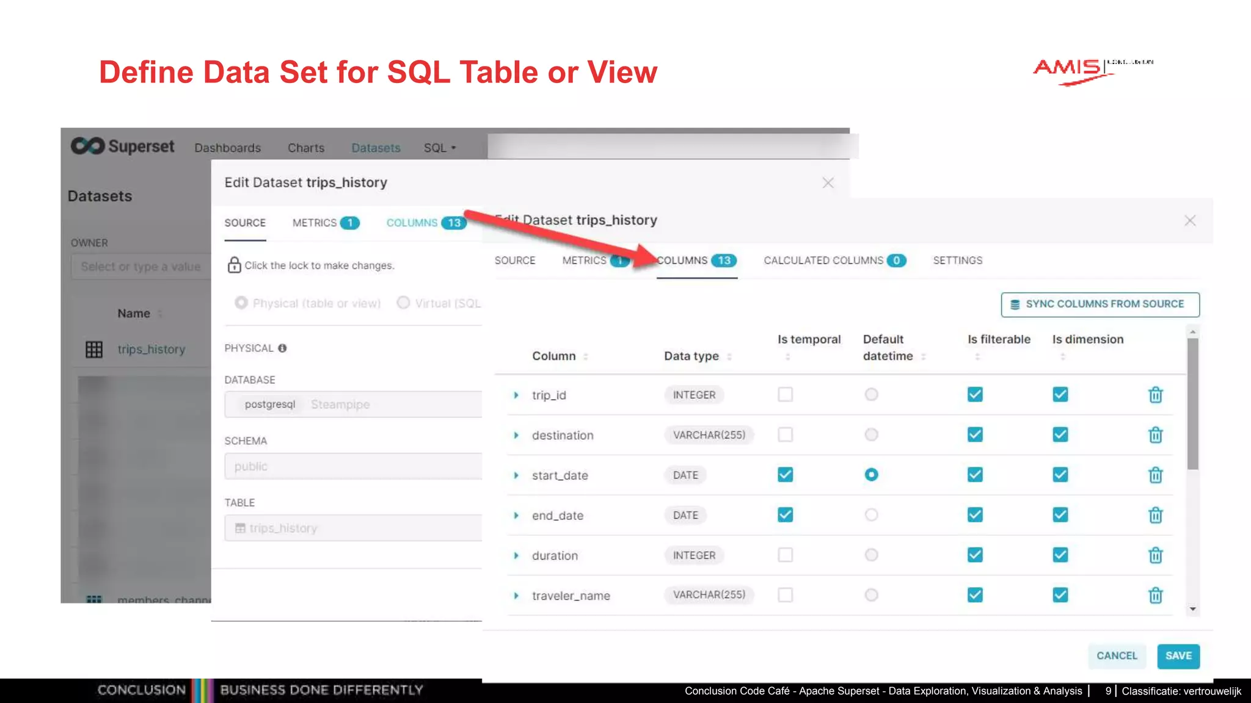This screenshot has width=1251, height=703.
Task: Click the Physical info icon
Action: [x=282, y=348]
